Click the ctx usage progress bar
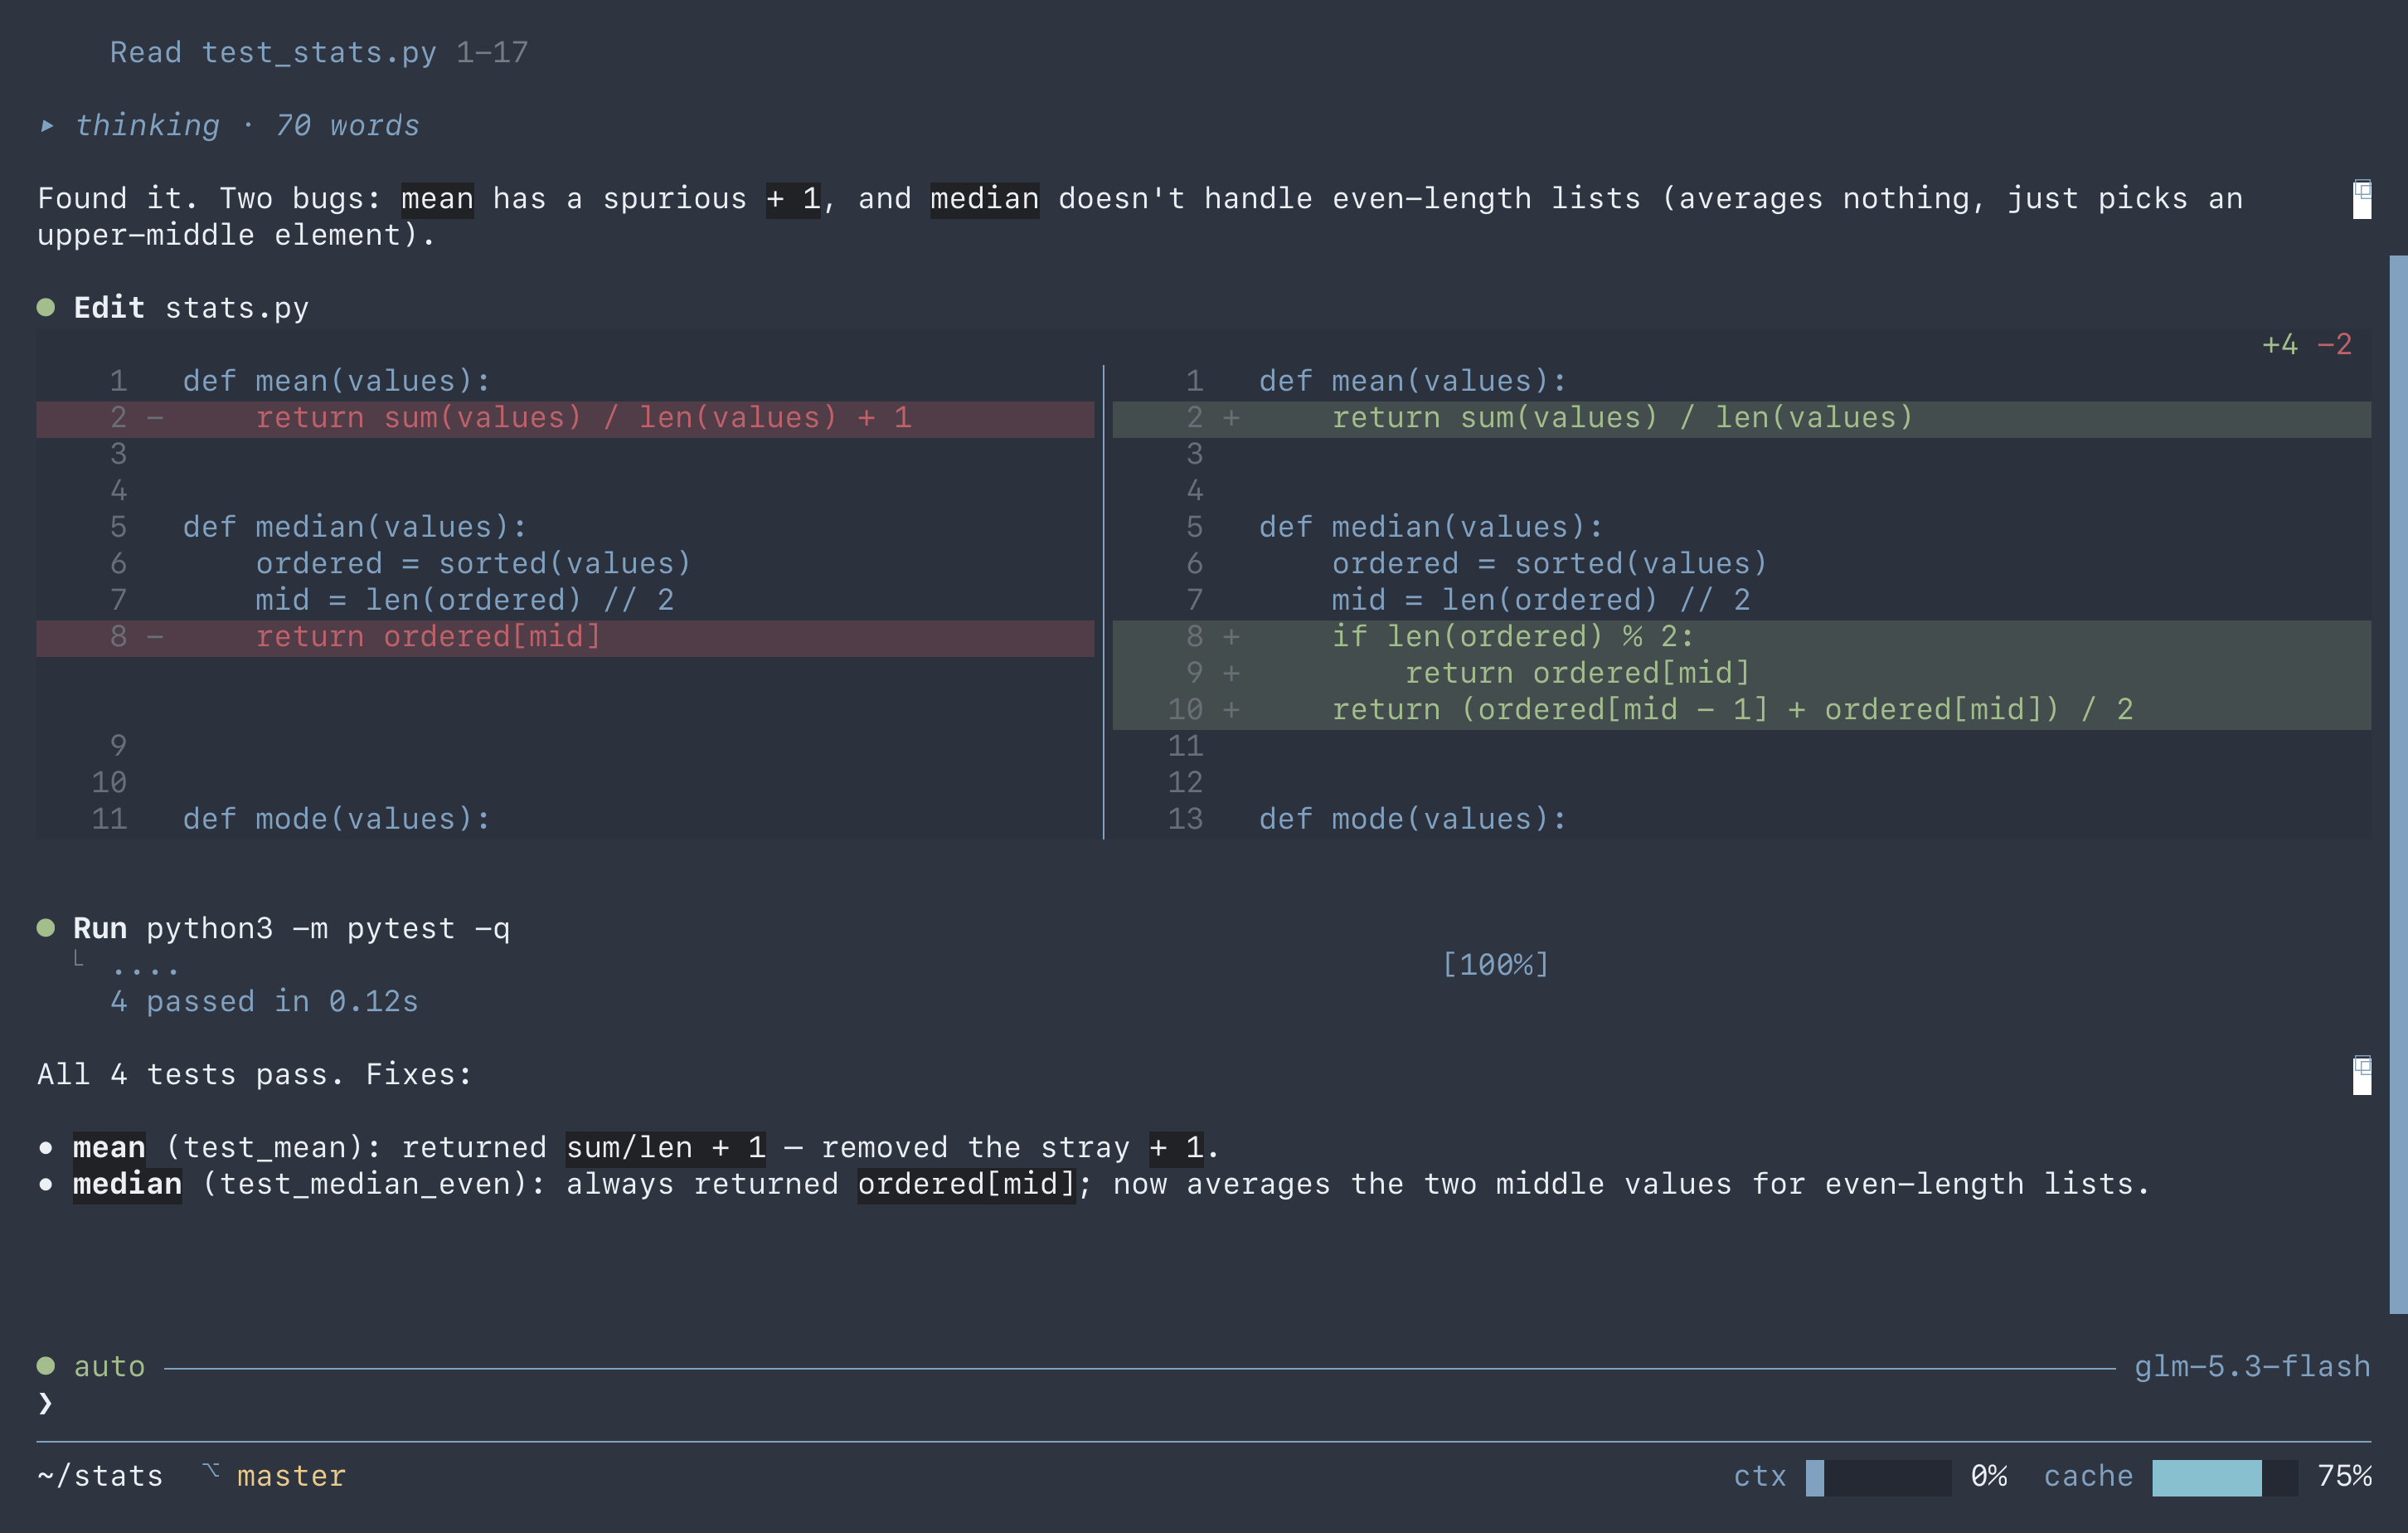The width and height of the screenshot is (2408, 1533). pyautogui.click(x=1878, y=1477)
